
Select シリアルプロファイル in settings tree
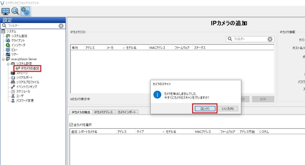click(28, 82)
